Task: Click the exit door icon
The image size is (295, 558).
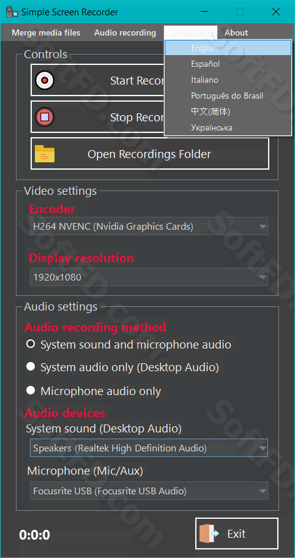Action: click(210, 533)
